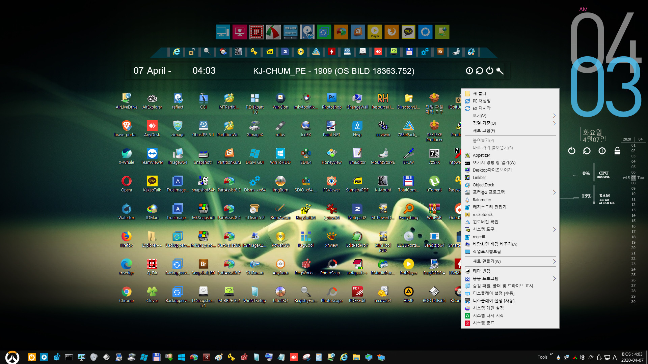
Task: Launch Opera browser from the desktop
Action: 127,184
